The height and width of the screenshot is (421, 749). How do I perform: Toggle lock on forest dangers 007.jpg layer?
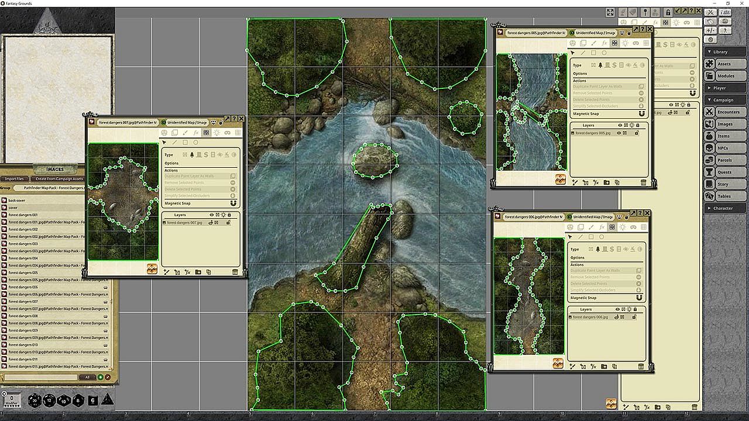229,223
